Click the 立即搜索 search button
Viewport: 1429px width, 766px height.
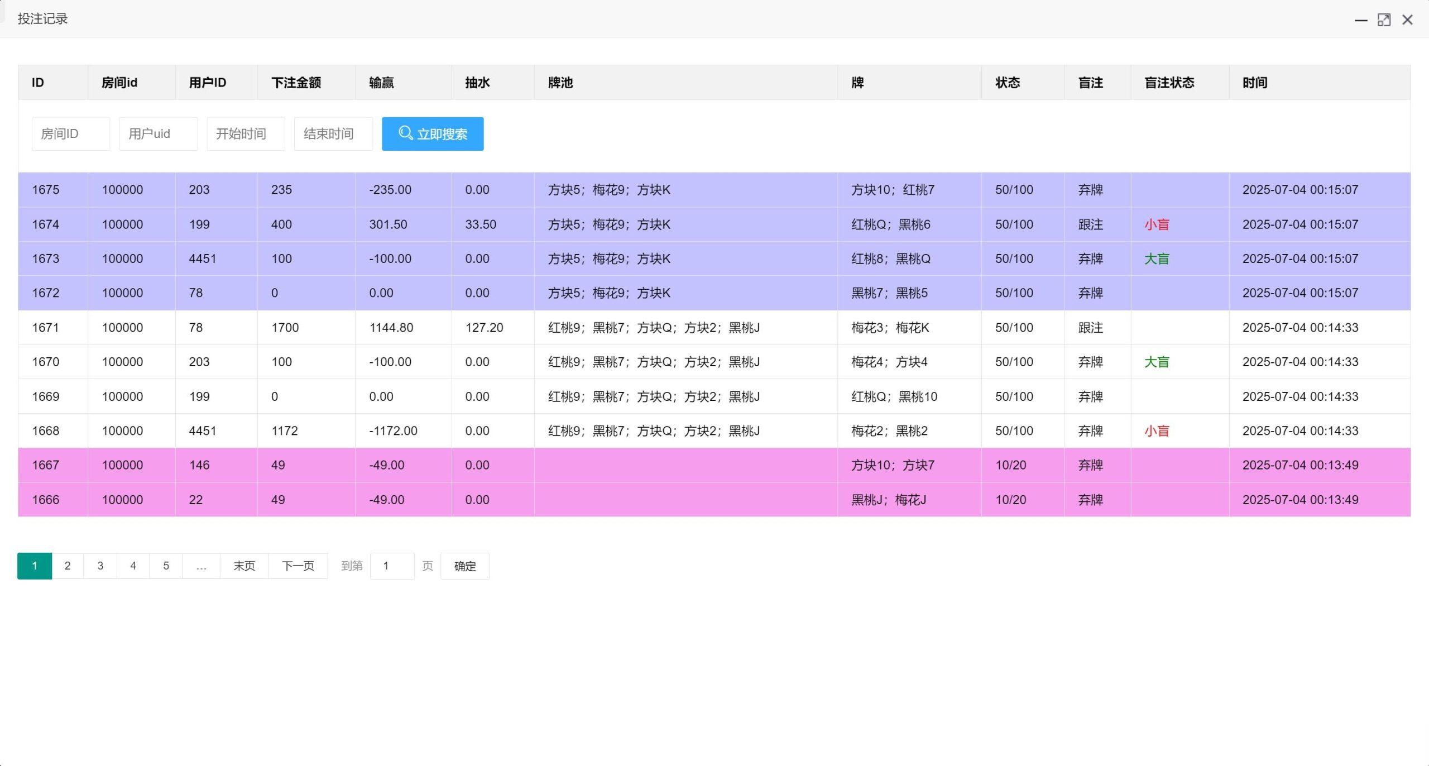pos(433,133)
